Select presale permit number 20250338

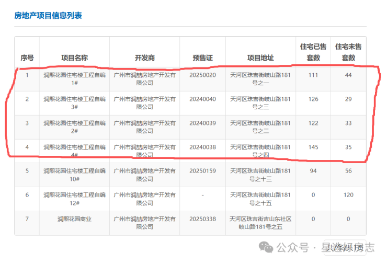202,219
